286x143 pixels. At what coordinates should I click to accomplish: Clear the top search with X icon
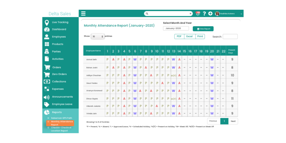[x=190, y=13]
